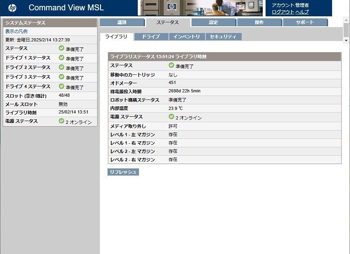The image size is (350, 254).
Task: Click the レベル 2 - 左 マガジン row label
Action: 133,152
